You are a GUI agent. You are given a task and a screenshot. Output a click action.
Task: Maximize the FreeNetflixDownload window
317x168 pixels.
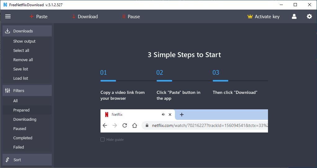pos(295,5)
